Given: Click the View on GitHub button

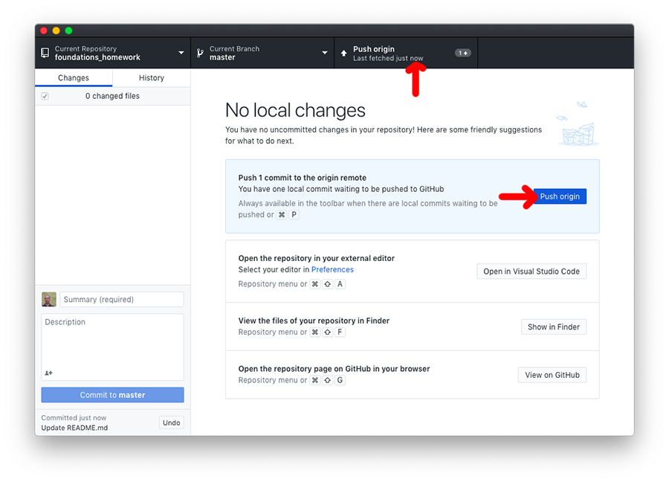Looking at the screenshot, I should pos(552,376).
